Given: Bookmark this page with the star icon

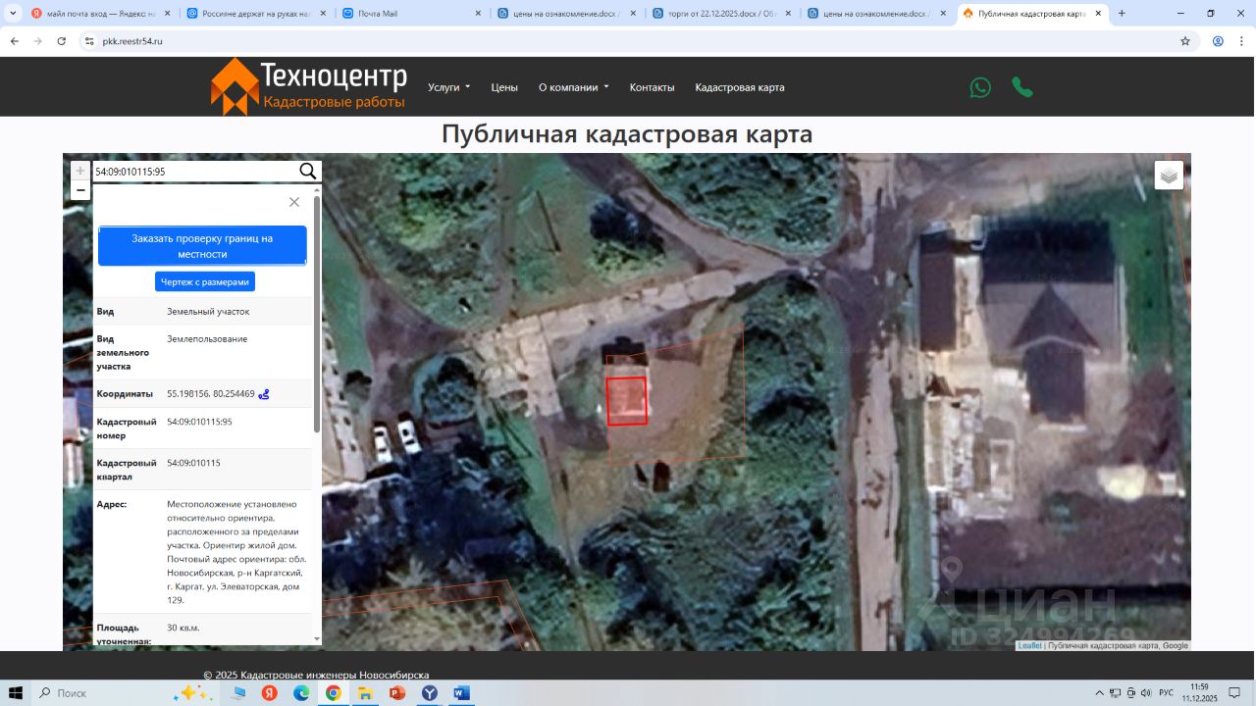Looking at the screenshot, I should [1185, 41].
